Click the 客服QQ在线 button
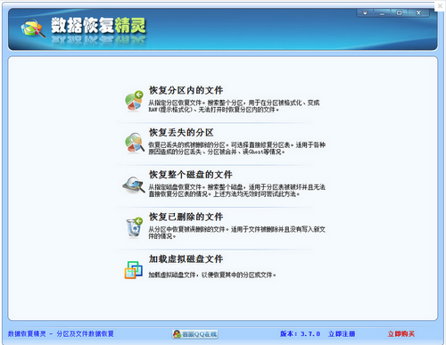Screen dimensions: 446x345 (195, 334)
